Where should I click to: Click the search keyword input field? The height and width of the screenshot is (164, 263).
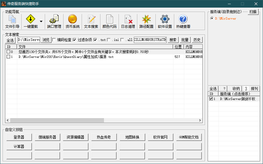click(150, 40)
